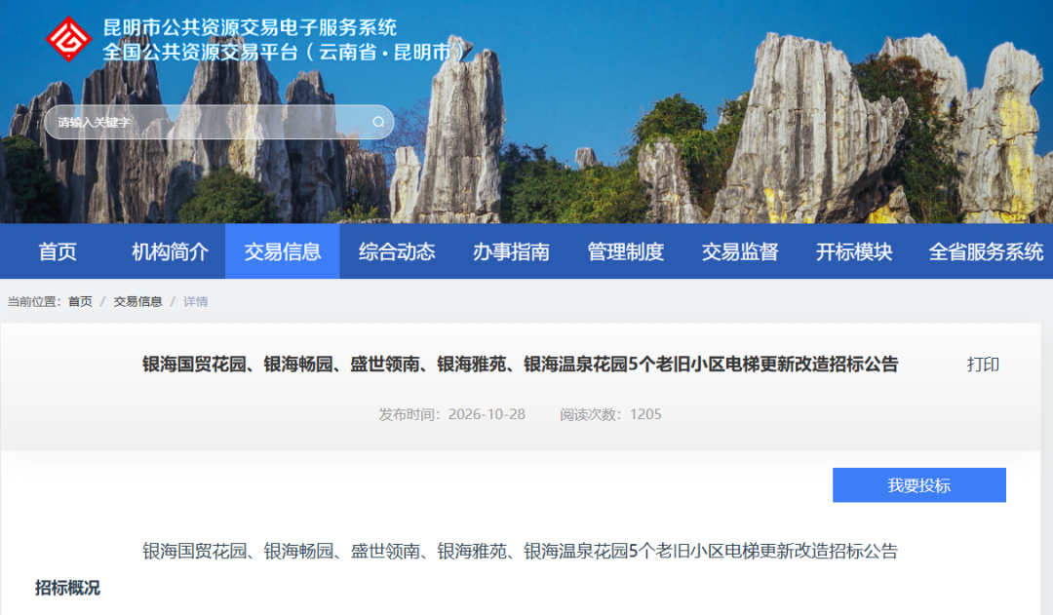Go to 首页 in the breadcrumb
This screenshot has width=1053, height=615.
80,301
